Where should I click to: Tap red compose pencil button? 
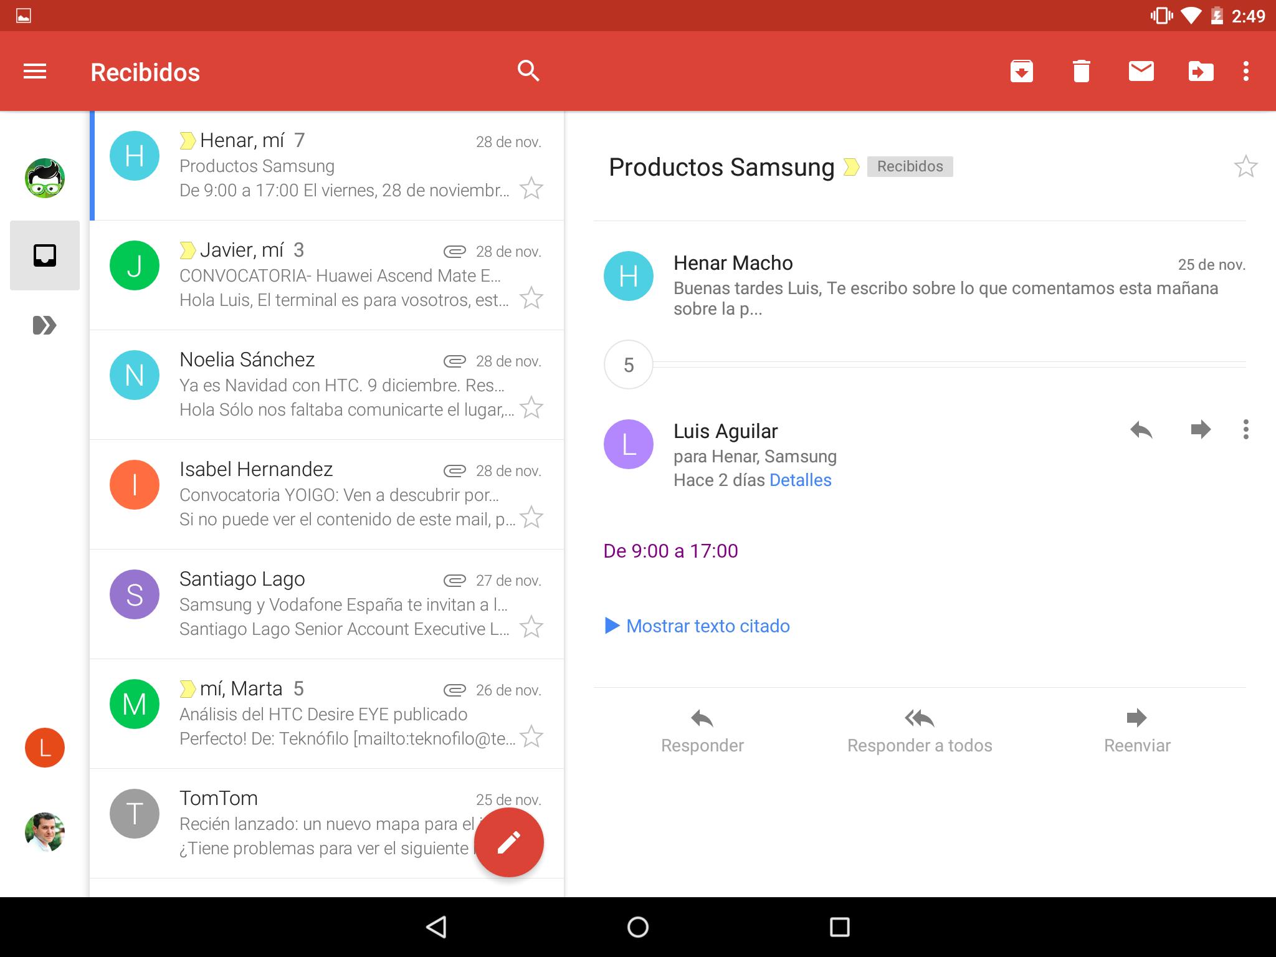pyautogui.click(x=508, y=842)
